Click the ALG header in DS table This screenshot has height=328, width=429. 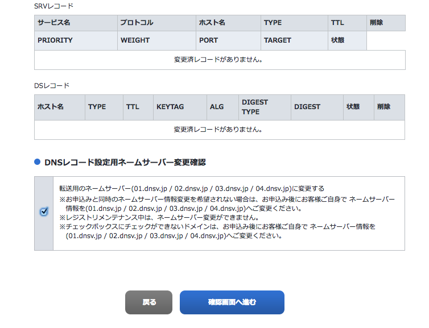tap(217, 107)
